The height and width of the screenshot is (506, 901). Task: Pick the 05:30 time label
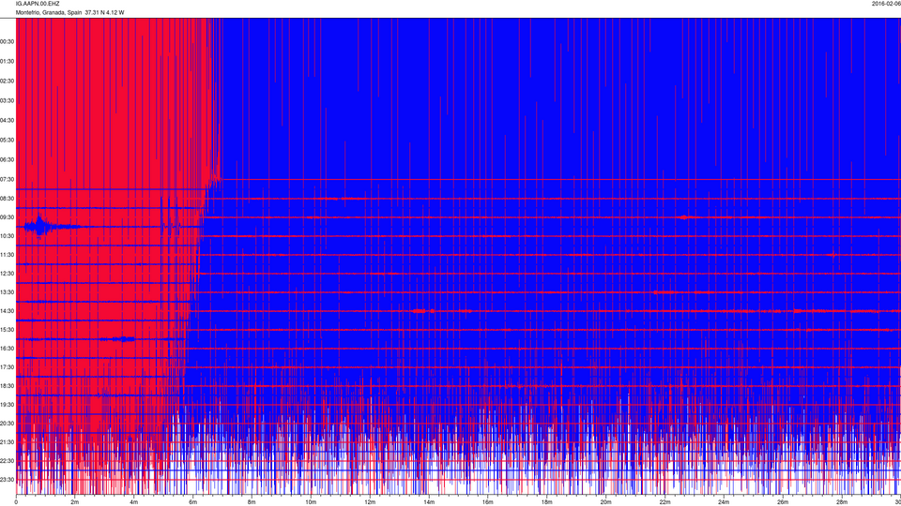pos(7,140)
